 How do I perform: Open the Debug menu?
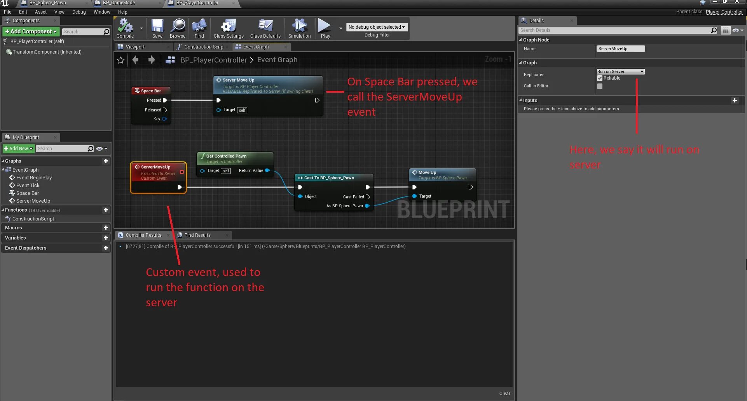tap(79, 12)
